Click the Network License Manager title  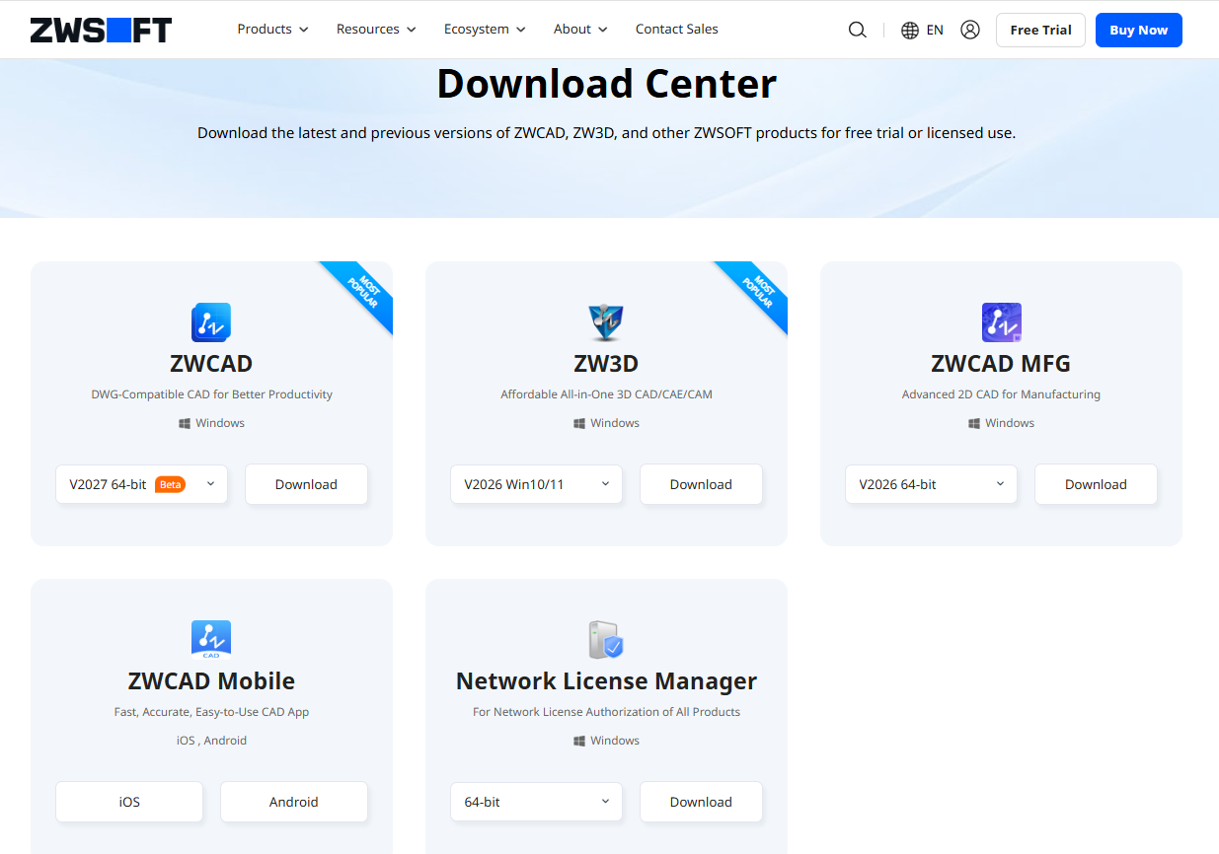[606, 681]
